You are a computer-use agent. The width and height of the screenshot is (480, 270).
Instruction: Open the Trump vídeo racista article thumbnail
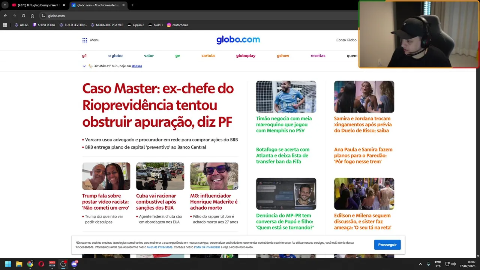106,176
